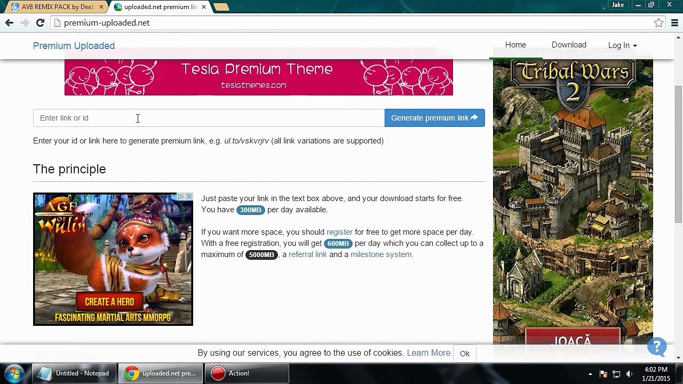Open Learn More about cookies
683x384 pixels.
428,353
